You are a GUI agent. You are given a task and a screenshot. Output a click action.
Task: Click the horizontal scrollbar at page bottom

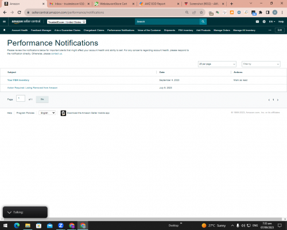pyautogui.click(x=142, y=219)
